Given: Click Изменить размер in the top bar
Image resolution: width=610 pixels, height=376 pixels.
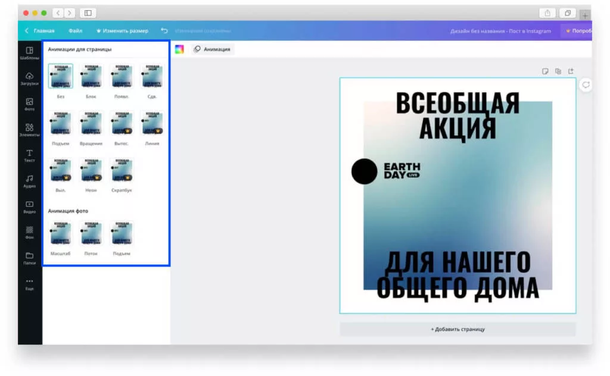Looking at the screenshot, I should 122,31.
